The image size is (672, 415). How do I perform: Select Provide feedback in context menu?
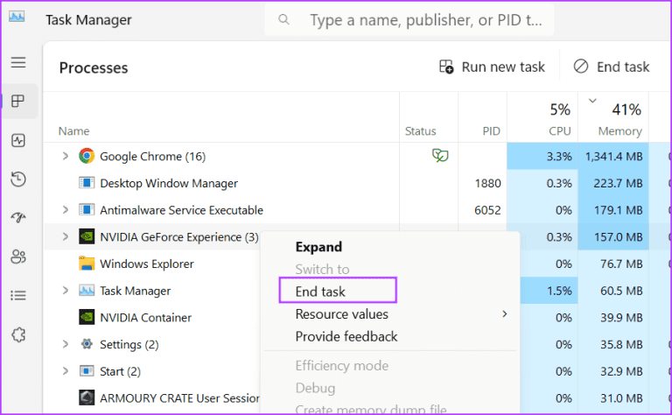tap(346, 336)
